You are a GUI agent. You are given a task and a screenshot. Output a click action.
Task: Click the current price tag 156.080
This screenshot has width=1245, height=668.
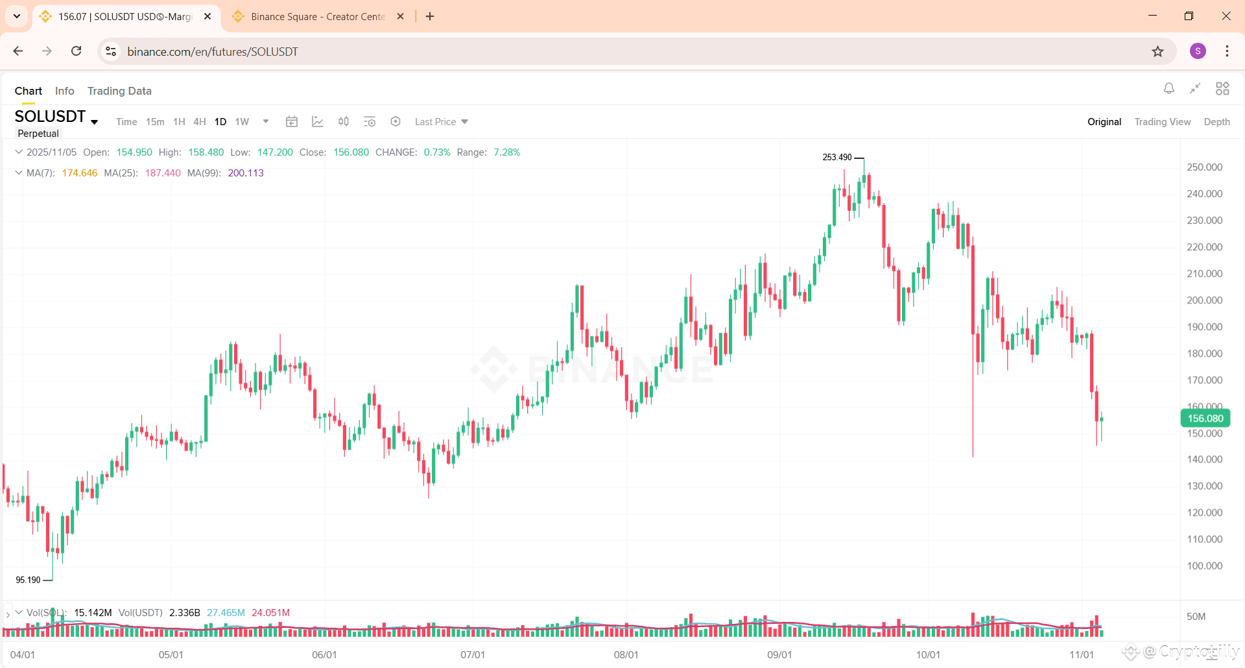coord(1205,418)
